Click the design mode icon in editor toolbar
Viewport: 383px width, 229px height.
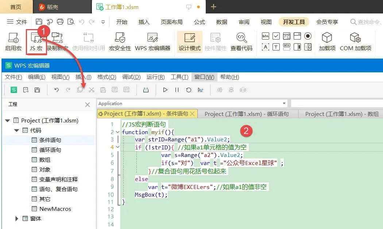tap(200, 90)
